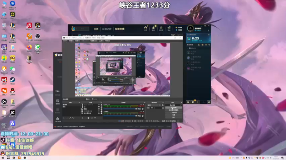Open source properties gear in OBS
This screenshot has height=160, width=286.
click(88, 118)
